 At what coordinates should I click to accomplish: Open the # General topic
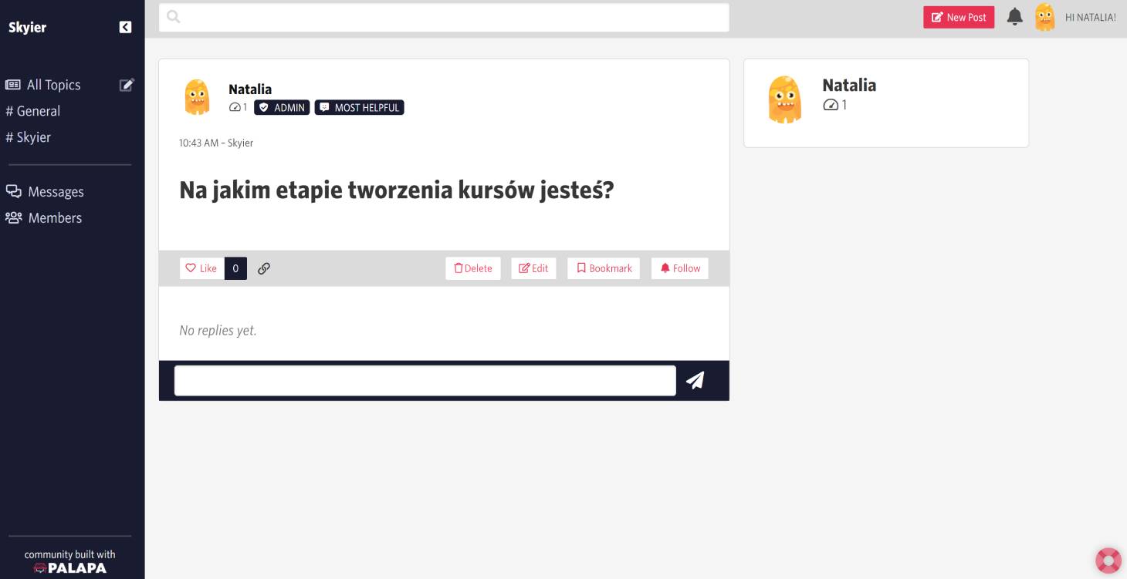coord(33,111)
